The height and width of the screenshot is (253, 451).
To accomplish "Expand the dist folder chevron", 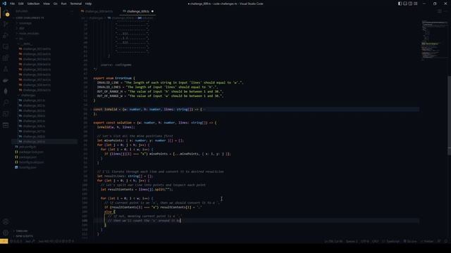I will [17, 28].
